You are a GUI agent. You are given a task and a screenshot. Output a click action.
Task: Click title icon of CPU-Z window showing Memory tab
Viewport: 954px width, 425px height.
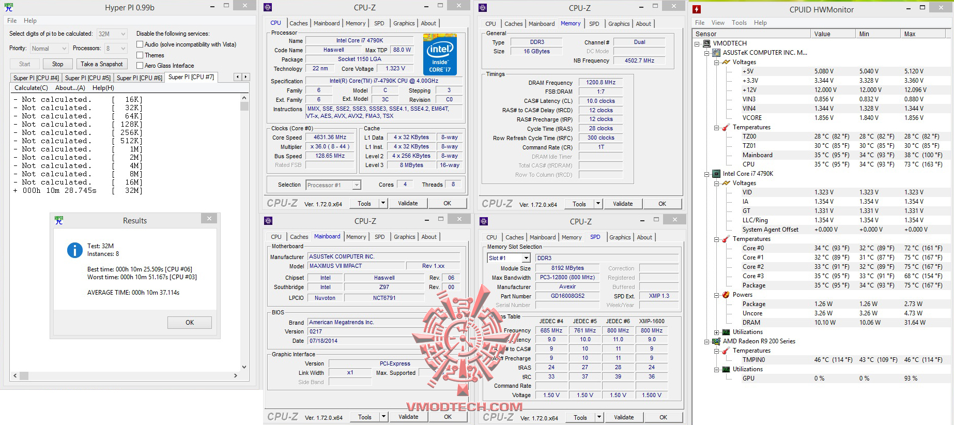tap(483, 8)
